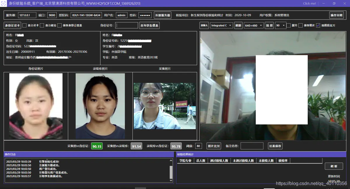Click the 学院专业 column header
Viewport: 350px width, 189px height.
[185, 160]
